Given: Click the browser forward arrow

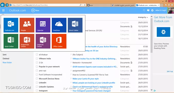Looking at the screenshot, I should [7, 5].
